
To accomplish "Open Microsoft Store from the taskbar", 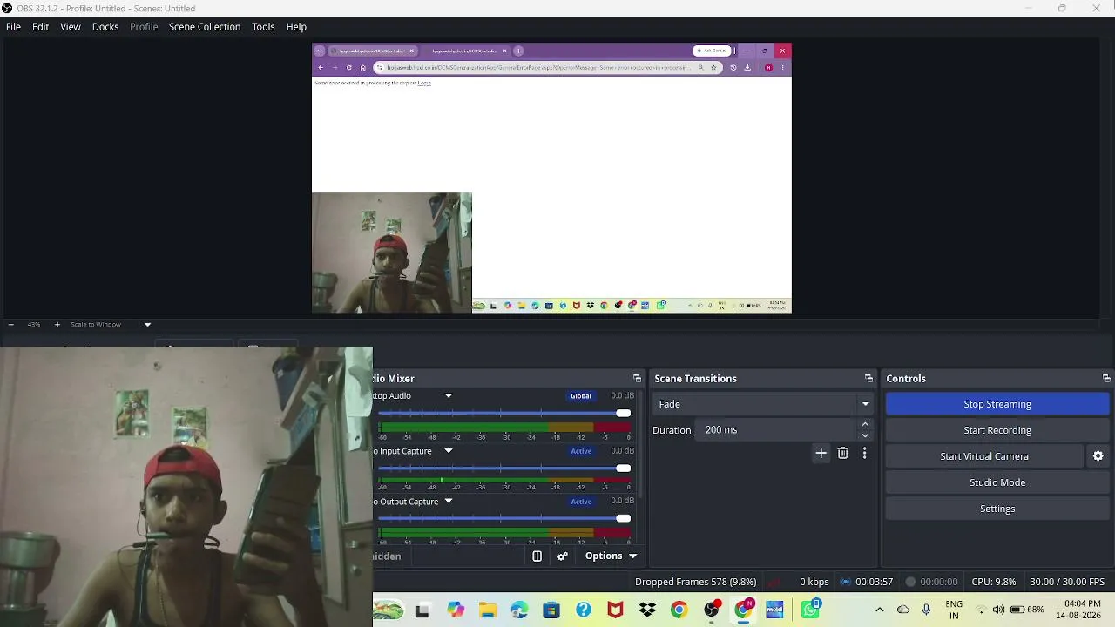I will click(x=551, y=610).
